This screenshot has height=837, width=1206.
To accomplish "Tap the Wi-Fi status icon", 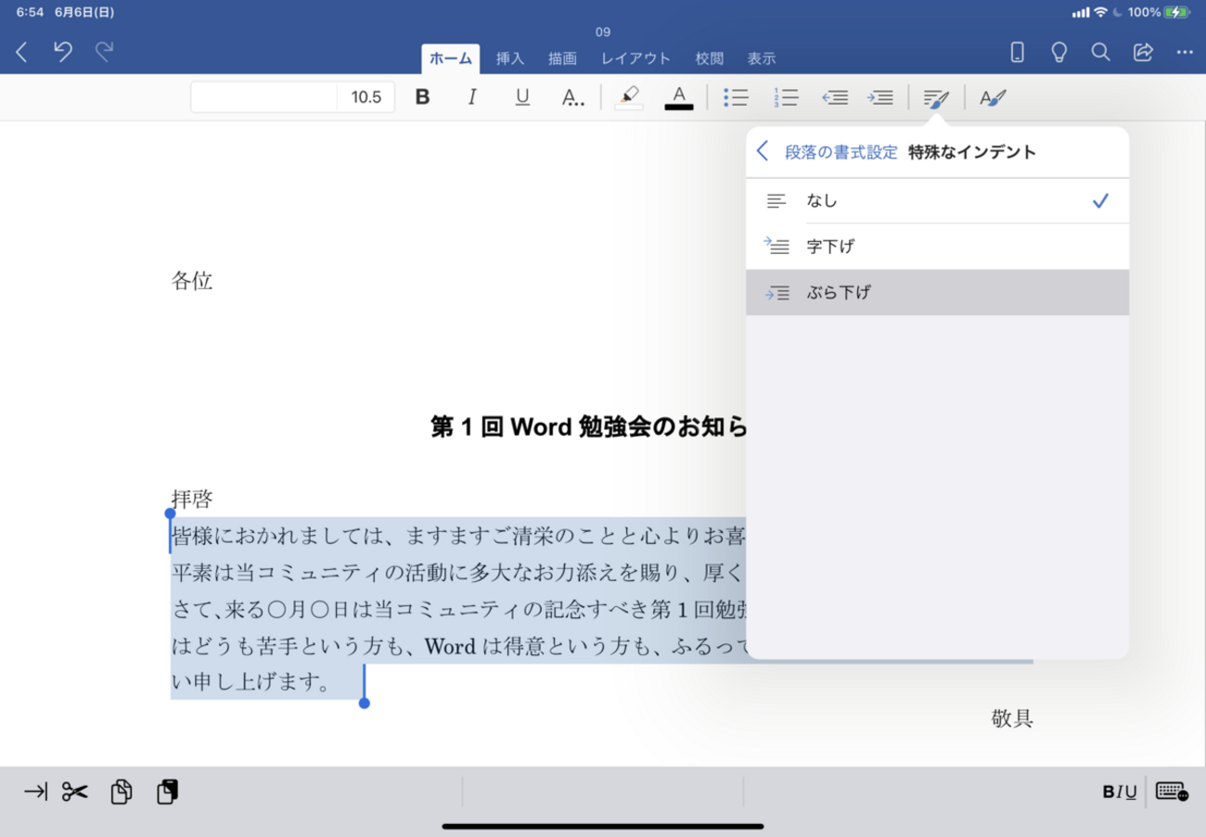I will coord(1100,12).
